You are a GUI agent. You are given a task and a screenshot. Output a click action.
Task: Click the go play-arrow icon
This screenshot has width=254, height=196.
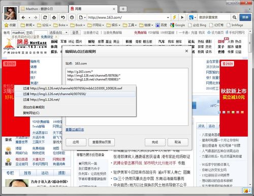pyautogui.click(x=182, y=17)
